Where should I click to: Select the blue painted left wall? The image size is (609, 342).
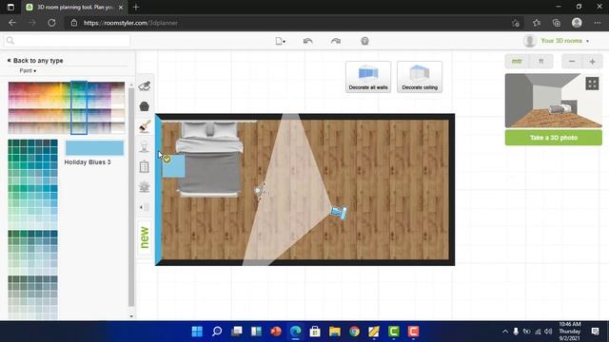158,189
